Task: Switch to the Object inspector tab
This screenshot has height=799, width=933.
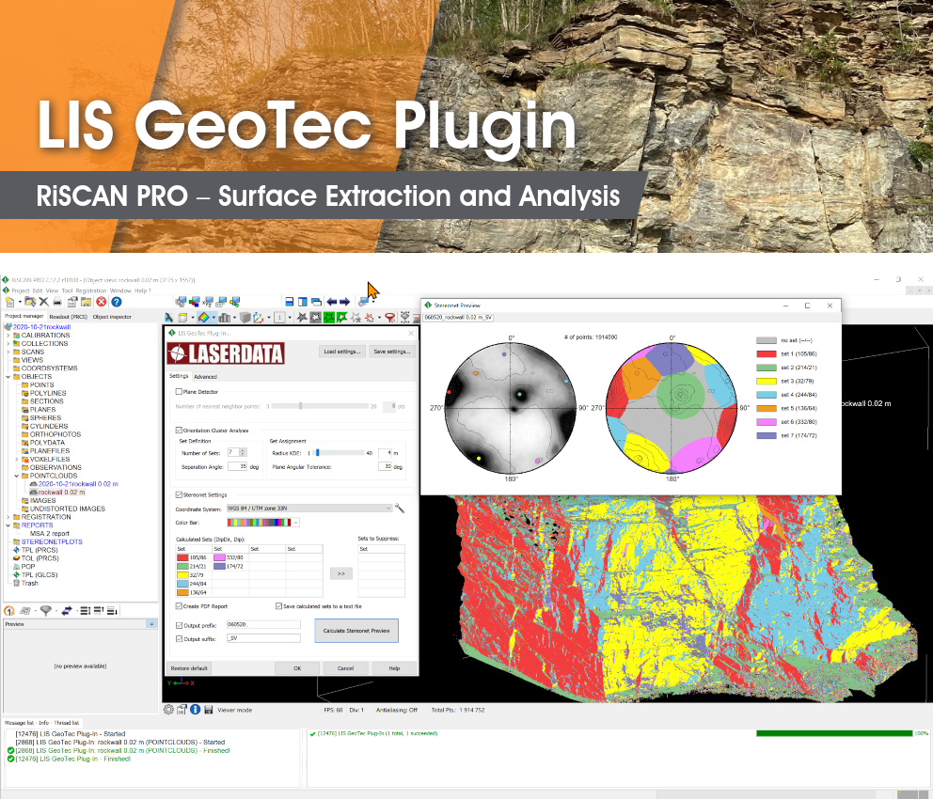Action: 112,317
